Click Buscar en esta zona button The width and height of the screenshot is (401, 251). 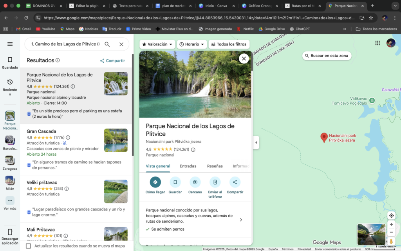(x=327, y=56)
